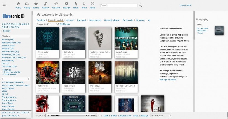Click the playback progress bar
228x119 pixels.
(x=70, y=115)
